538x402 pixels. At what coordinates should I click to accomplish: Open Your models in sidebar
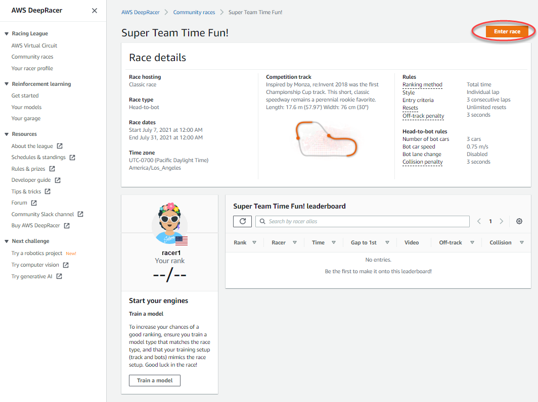click(x=26, y=107)
